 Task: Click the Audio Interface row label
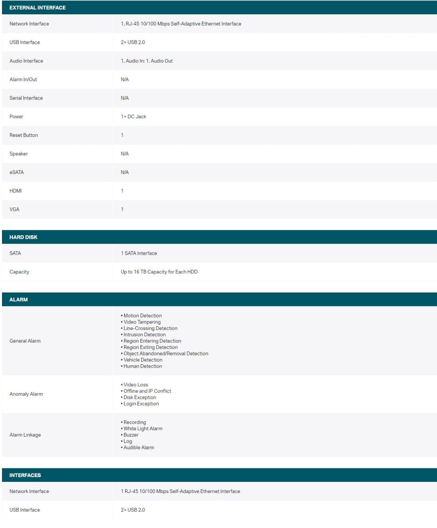point(26,61)
